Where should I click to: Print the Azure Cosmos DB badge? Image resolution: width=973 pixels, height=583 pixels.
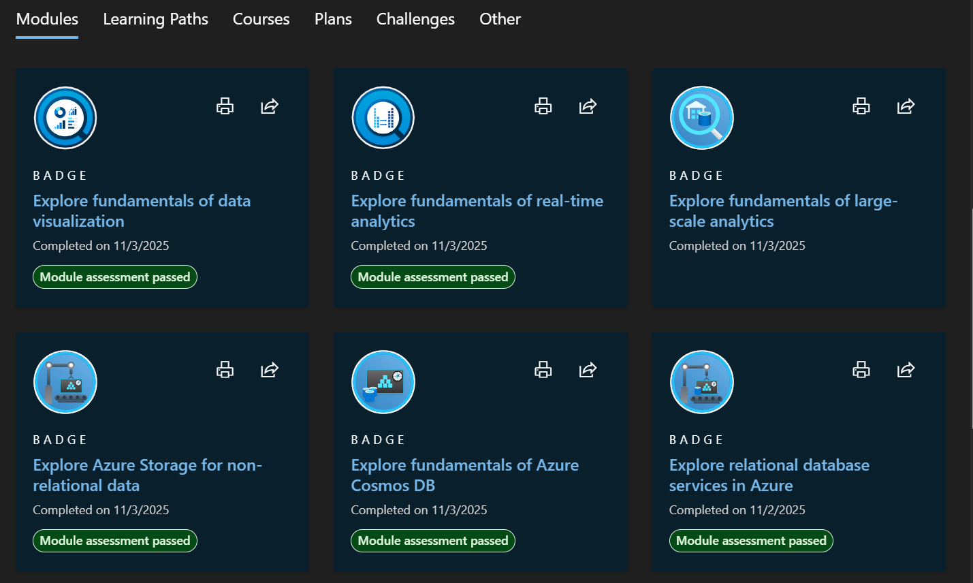point(543,370)
